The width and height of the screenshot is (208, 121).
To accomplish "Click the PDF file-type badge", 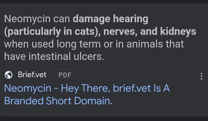I will (65, 75).
